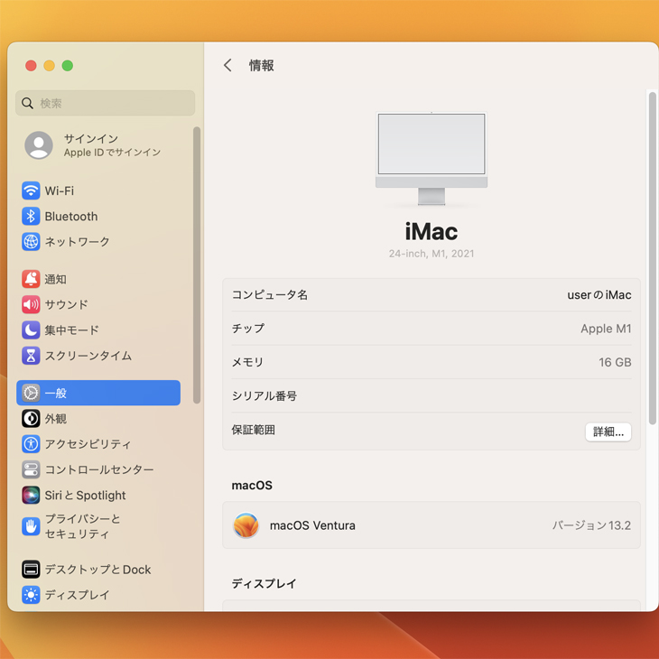Click the sidebar vertical scrollbar
The image size is (659, 659).
click(x=196, y=265)
